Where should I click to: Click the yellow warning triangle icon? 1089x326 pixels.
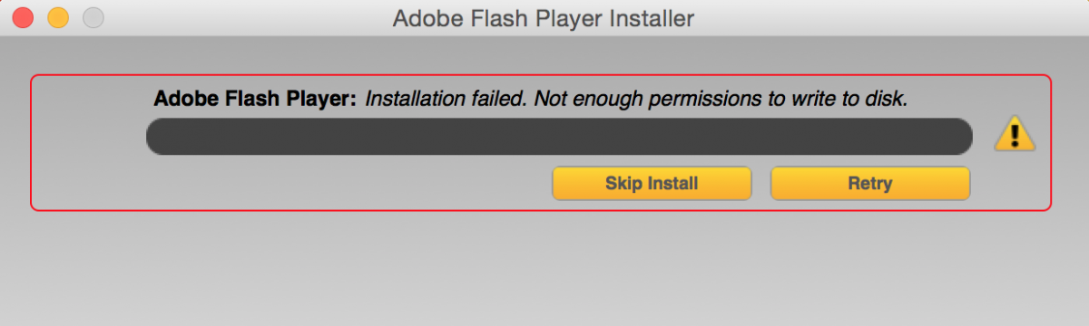pyautogui.click(x=1015, y=135)
